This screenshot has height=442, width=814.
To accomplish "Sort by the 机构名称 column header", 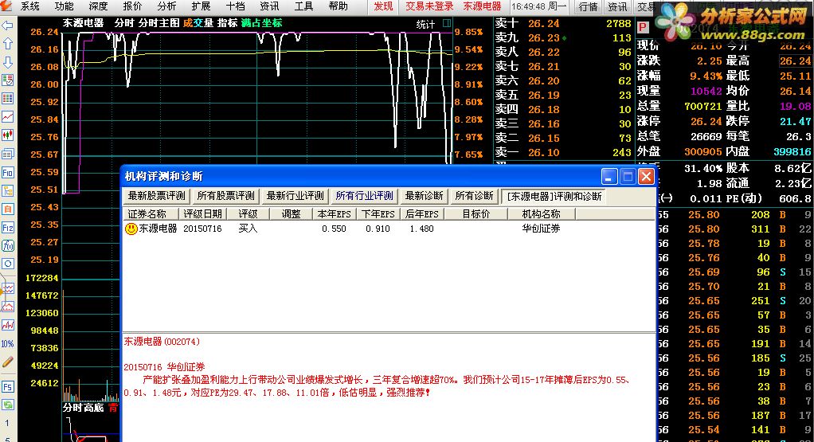I will click(x=541, y=213).
